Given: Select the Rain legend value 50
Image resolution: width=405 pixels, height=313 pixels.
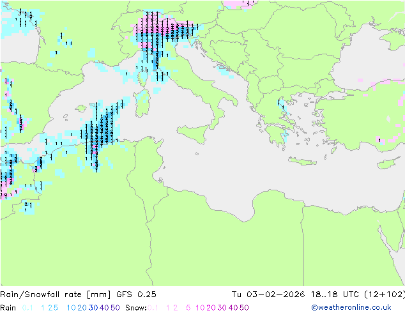Looking at the screenshot, I should (115, 308).
